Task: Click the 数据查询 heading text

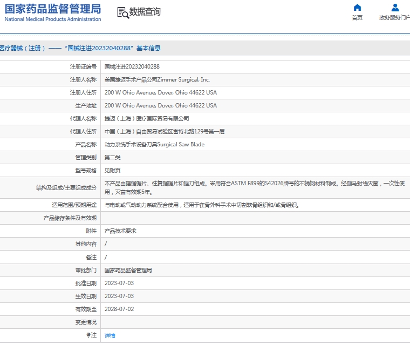Action: pos(145,12)
